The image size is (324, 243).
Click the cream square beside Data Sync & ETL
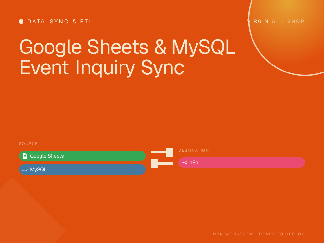click(x=21, y=22)
